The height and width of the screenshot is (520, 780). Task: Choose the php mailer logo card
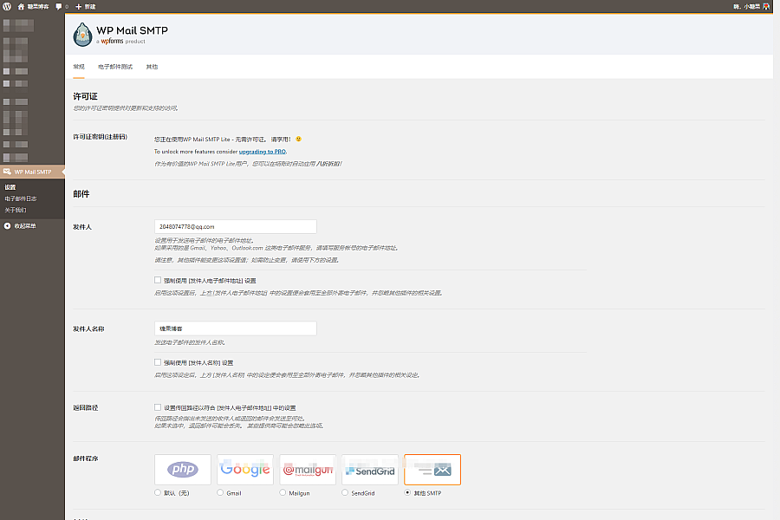pos(183,469)
